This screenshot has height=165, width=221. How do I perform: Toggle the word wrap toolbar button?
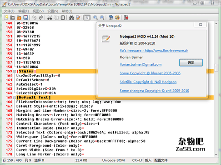tap(87, 18)
